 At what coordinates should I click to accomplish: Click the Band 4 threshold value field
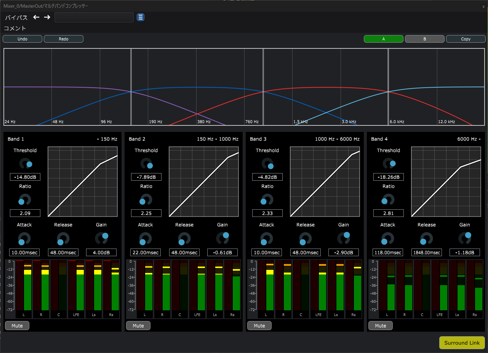click(388, 177)
